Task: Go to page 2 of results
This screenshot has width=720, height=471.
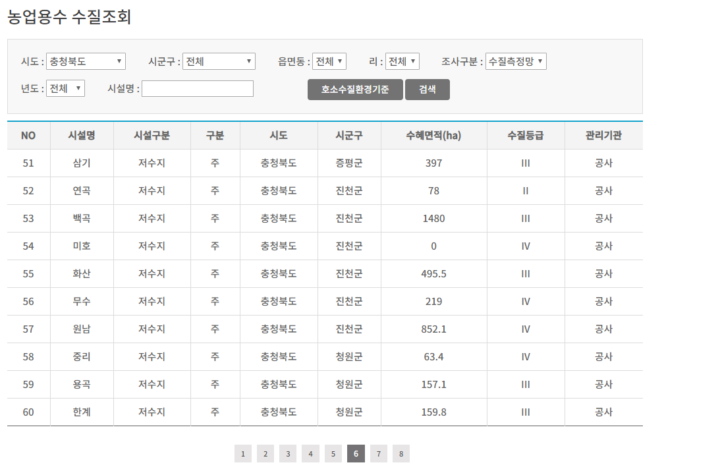Action: 265,454
